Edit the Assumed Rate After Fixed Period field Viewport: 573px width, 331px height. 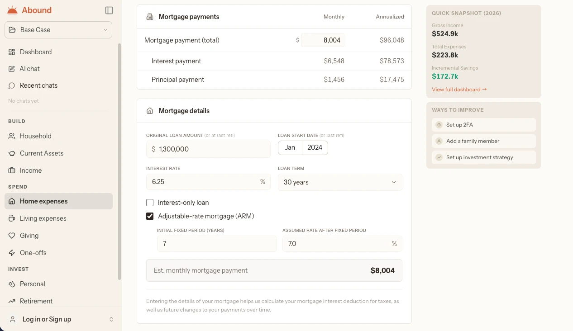[342, 244]
